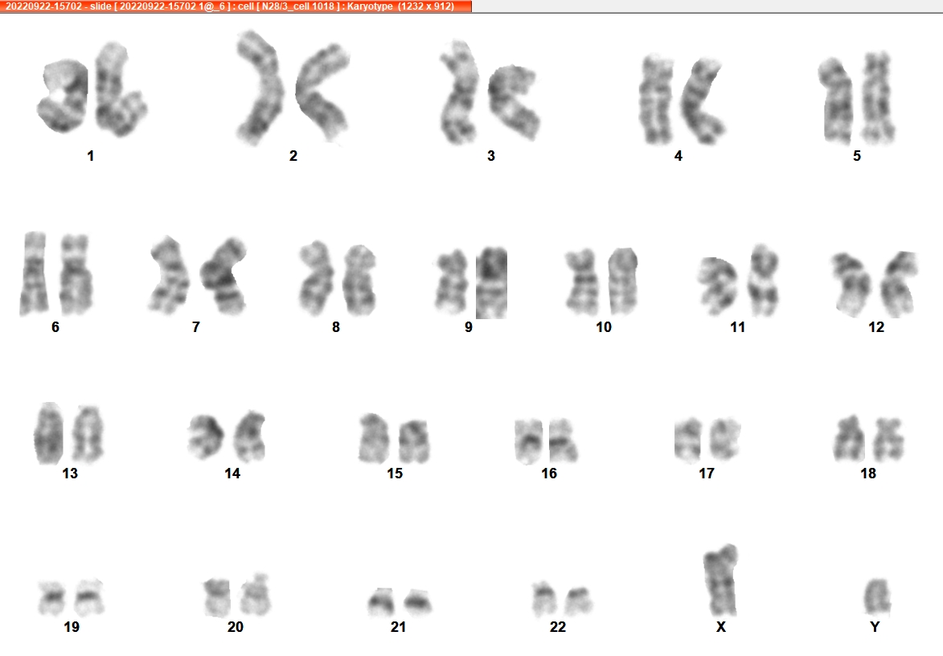Click the right chromosome 7 image
Viewport: 943px width, 656px height.
[223, 276]
